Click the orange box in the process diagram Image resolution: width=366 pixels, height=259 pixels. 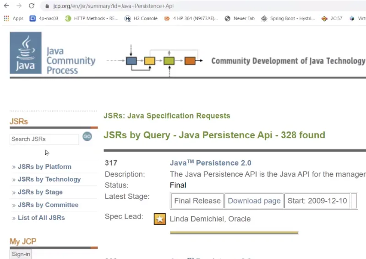(x=190, y=61)
